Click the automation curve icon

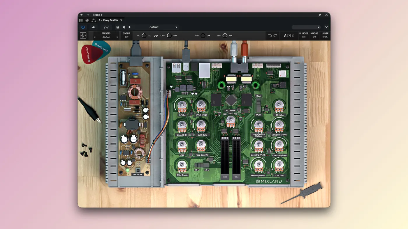pos(106,27)
